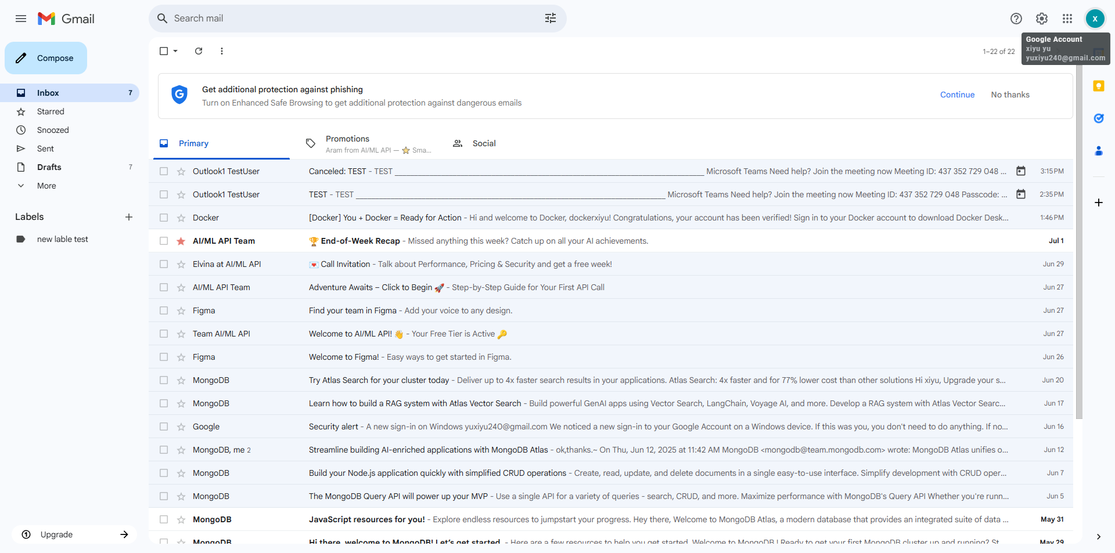
Task: Select the Elvina at AI/ML API checkbox
Action: pos(164,264)
